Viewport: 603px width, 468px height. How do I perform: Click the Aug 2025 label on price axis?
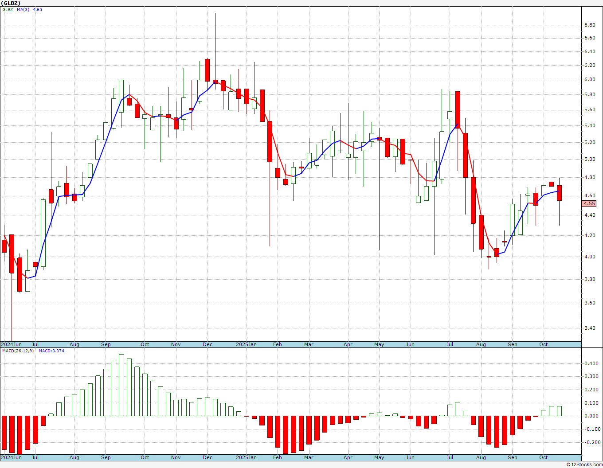481,344
